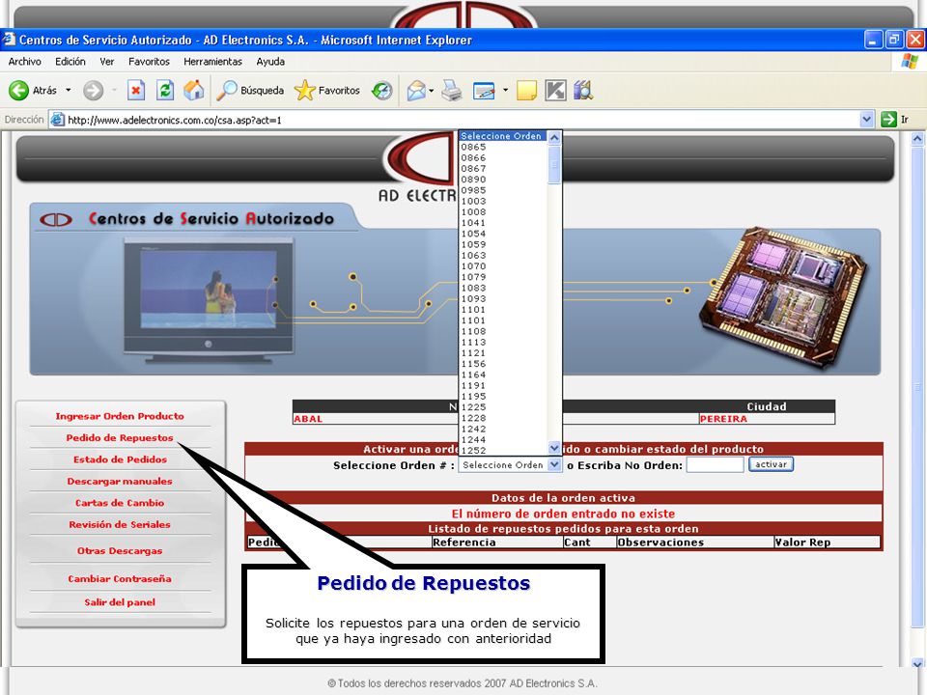Open the Edición menu
927x695 pixels.
pyautogui.click(x=70, y=62)
